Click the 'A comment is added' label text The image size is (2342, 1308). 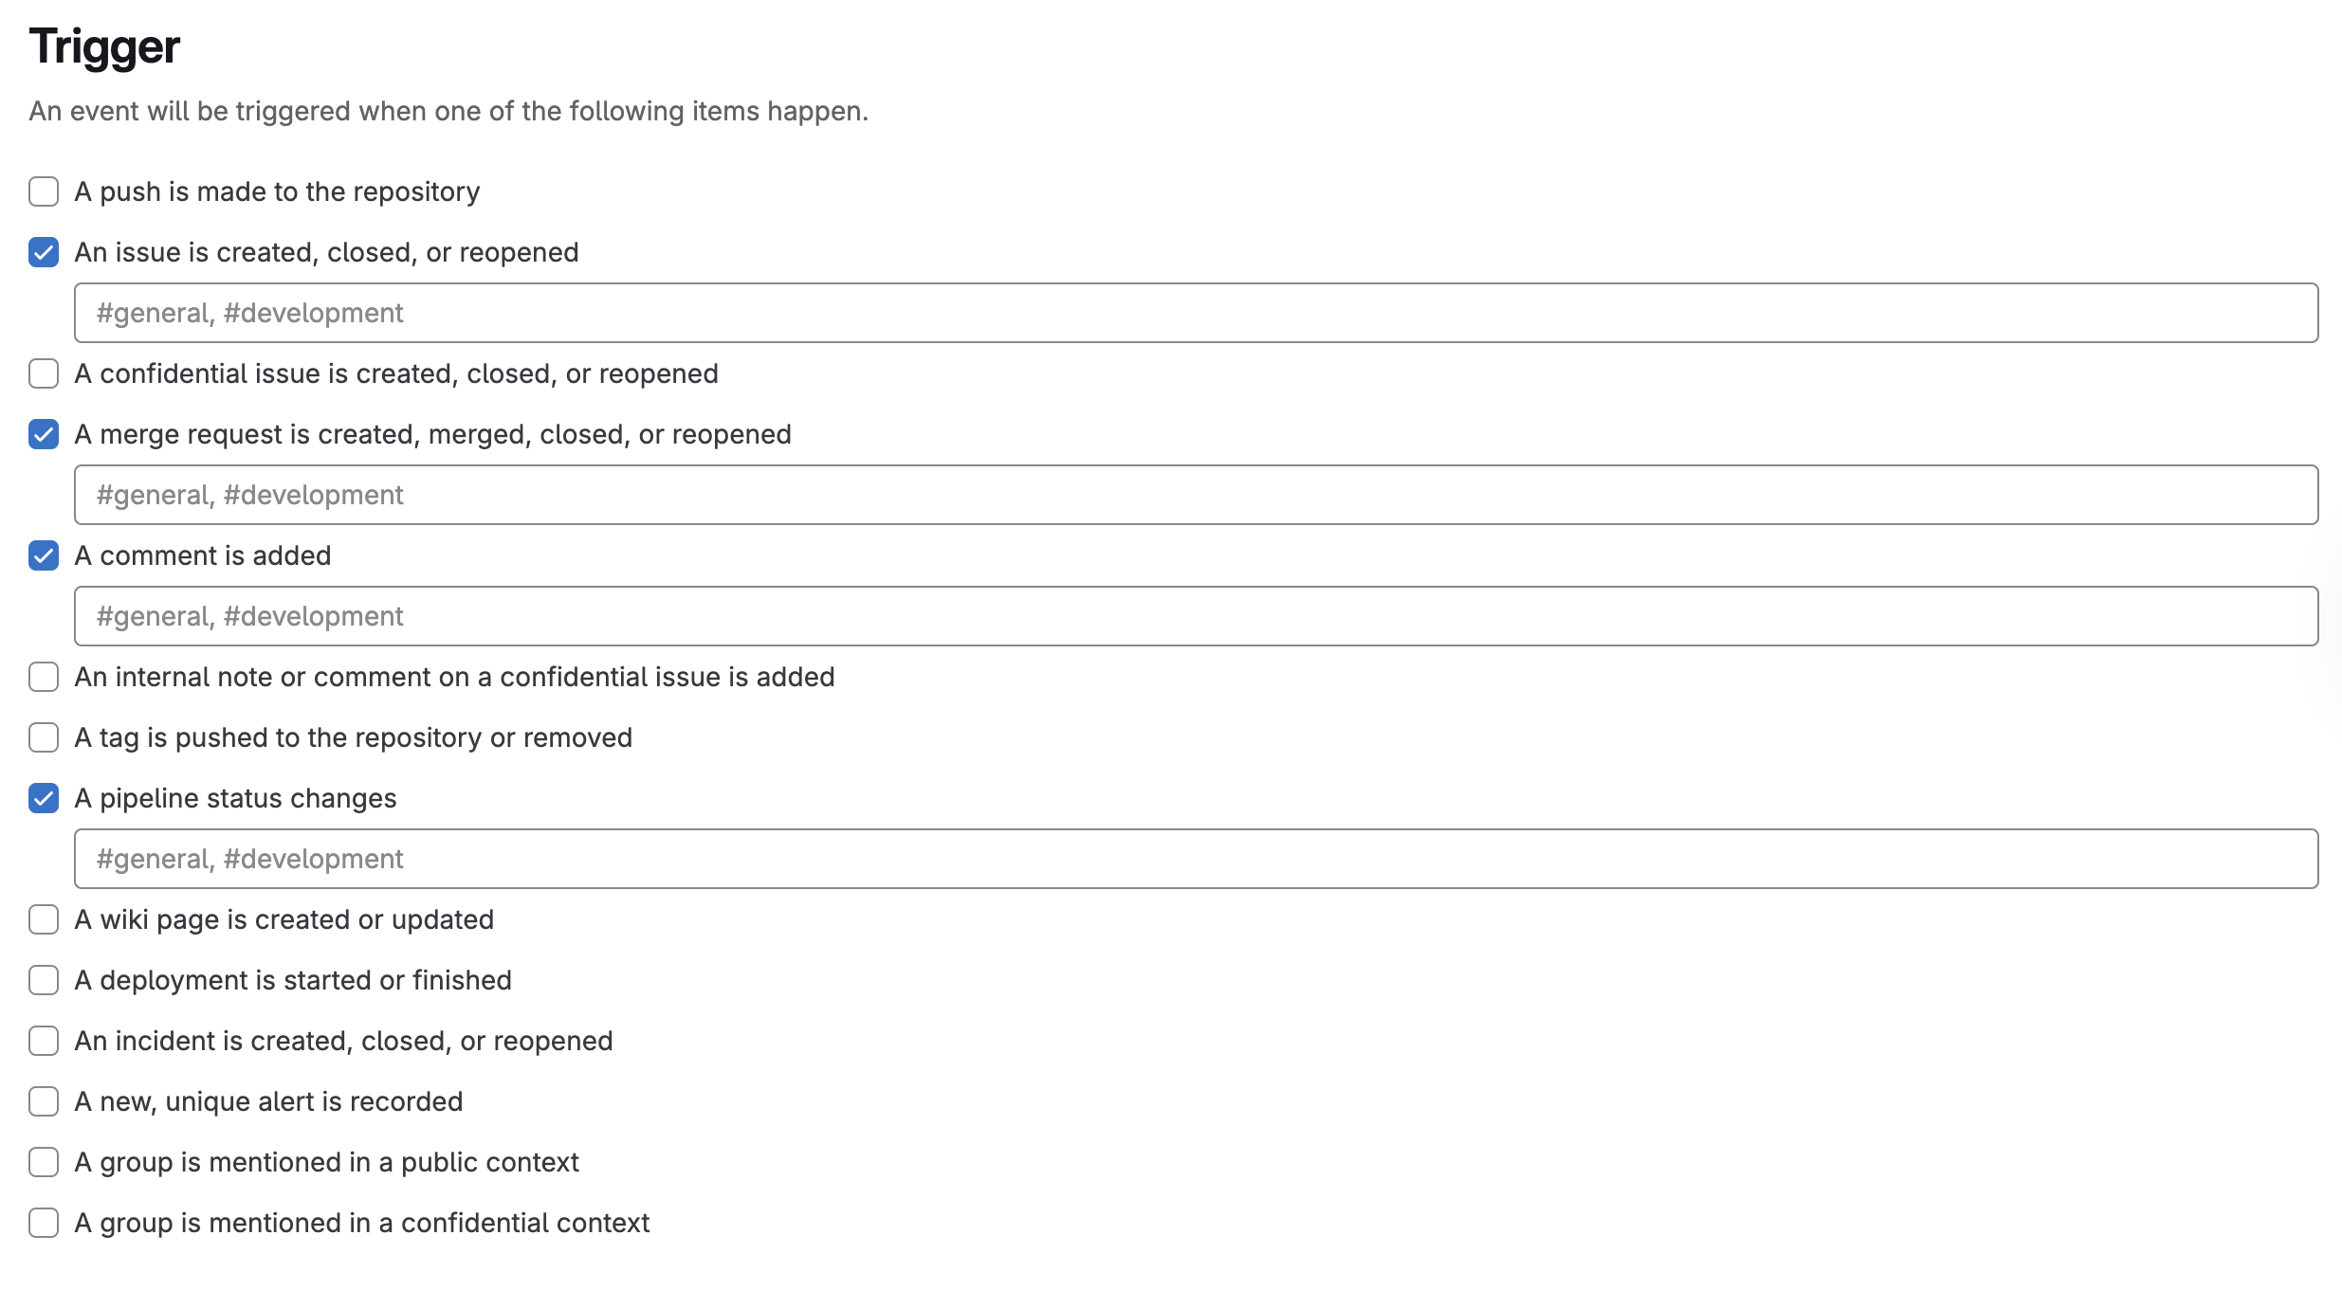(x=203, y=555)
